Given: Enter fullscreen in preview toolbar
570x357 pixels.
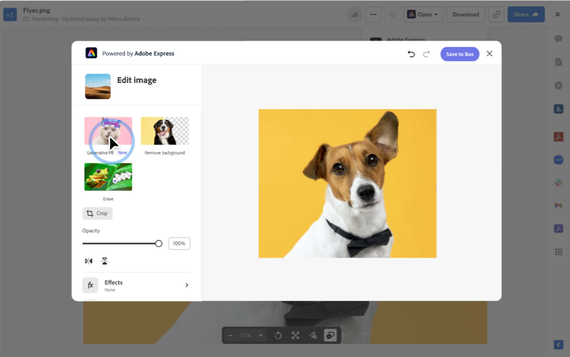Looking at the screenshot, I should (295, 336).
